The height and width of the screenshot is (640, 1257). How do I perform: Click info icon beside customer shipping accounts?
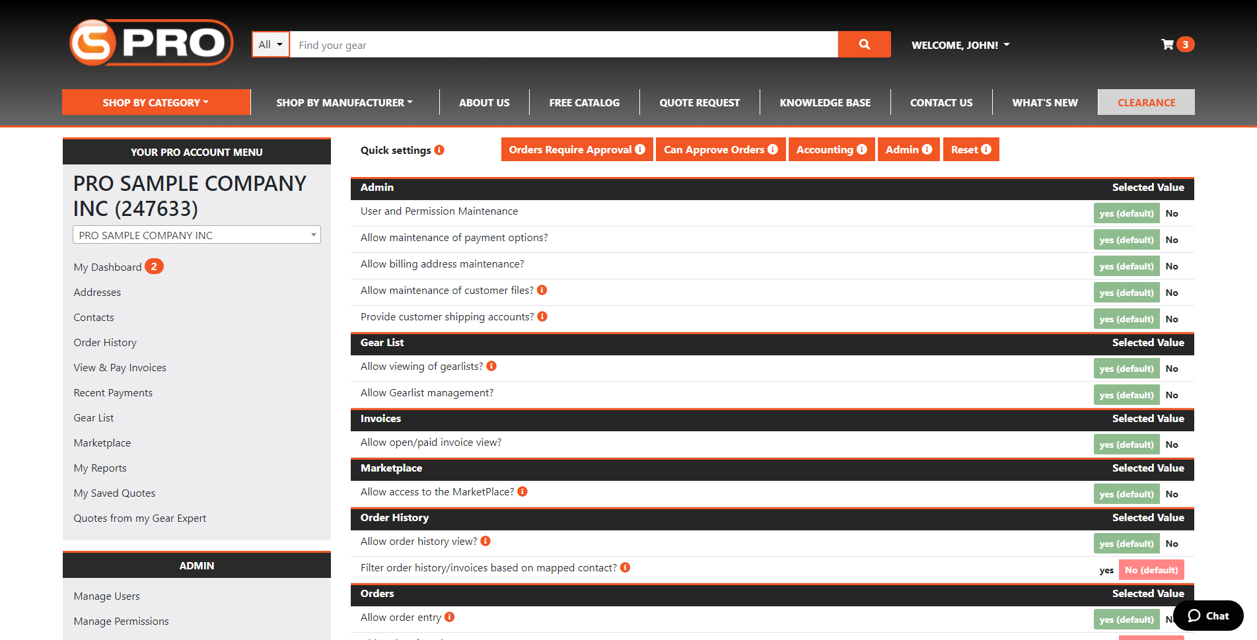pos(542,316)
